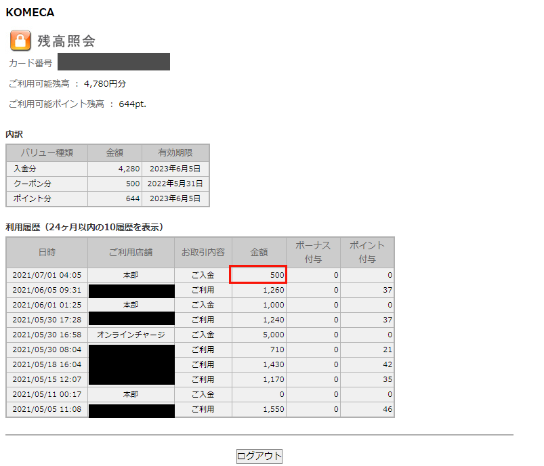This screenshot has width=544, height=466.
Task: Click the 日時 column header
Action: (47, 252)
